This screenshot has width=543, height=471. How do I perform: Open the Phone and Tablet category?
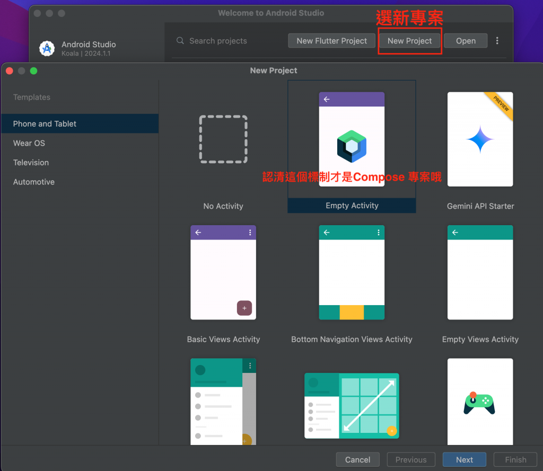click(x=80, y=123)
